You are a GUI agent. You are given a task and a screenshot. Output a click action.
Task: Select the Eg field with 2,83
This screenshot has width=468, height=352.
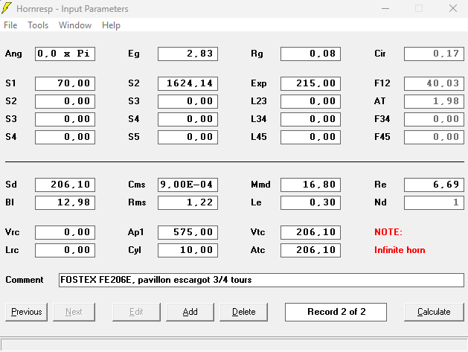187,54
